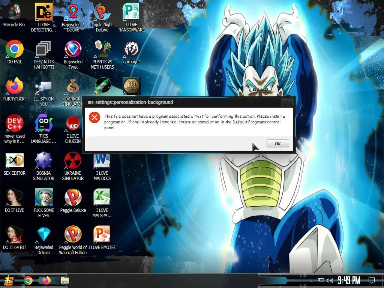Open the I LOVE DETECTING shortcut
The image size is (384, 288).
(43, 18)
